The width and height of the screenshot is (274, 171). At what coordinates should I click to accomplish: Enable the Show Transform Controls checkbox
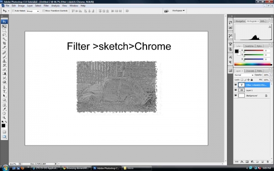(x=43, y=11)
